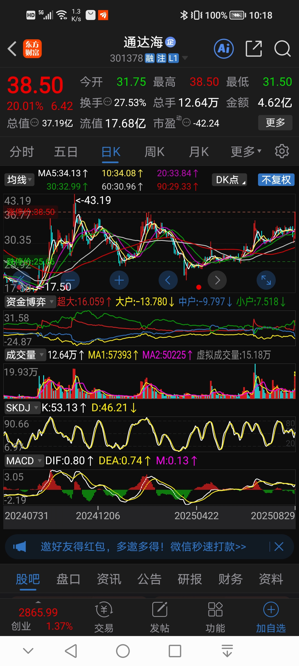
Task: Tap the 总值 info smiley icon
Action: pos(34,122)
